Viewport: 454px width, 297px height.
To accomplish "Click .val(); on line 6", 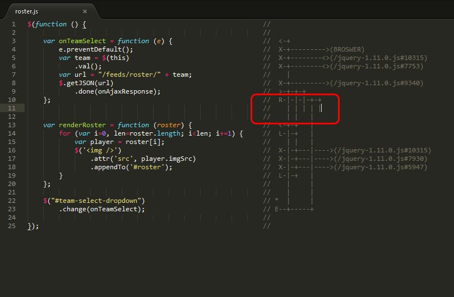I will (x=88, y=66).
